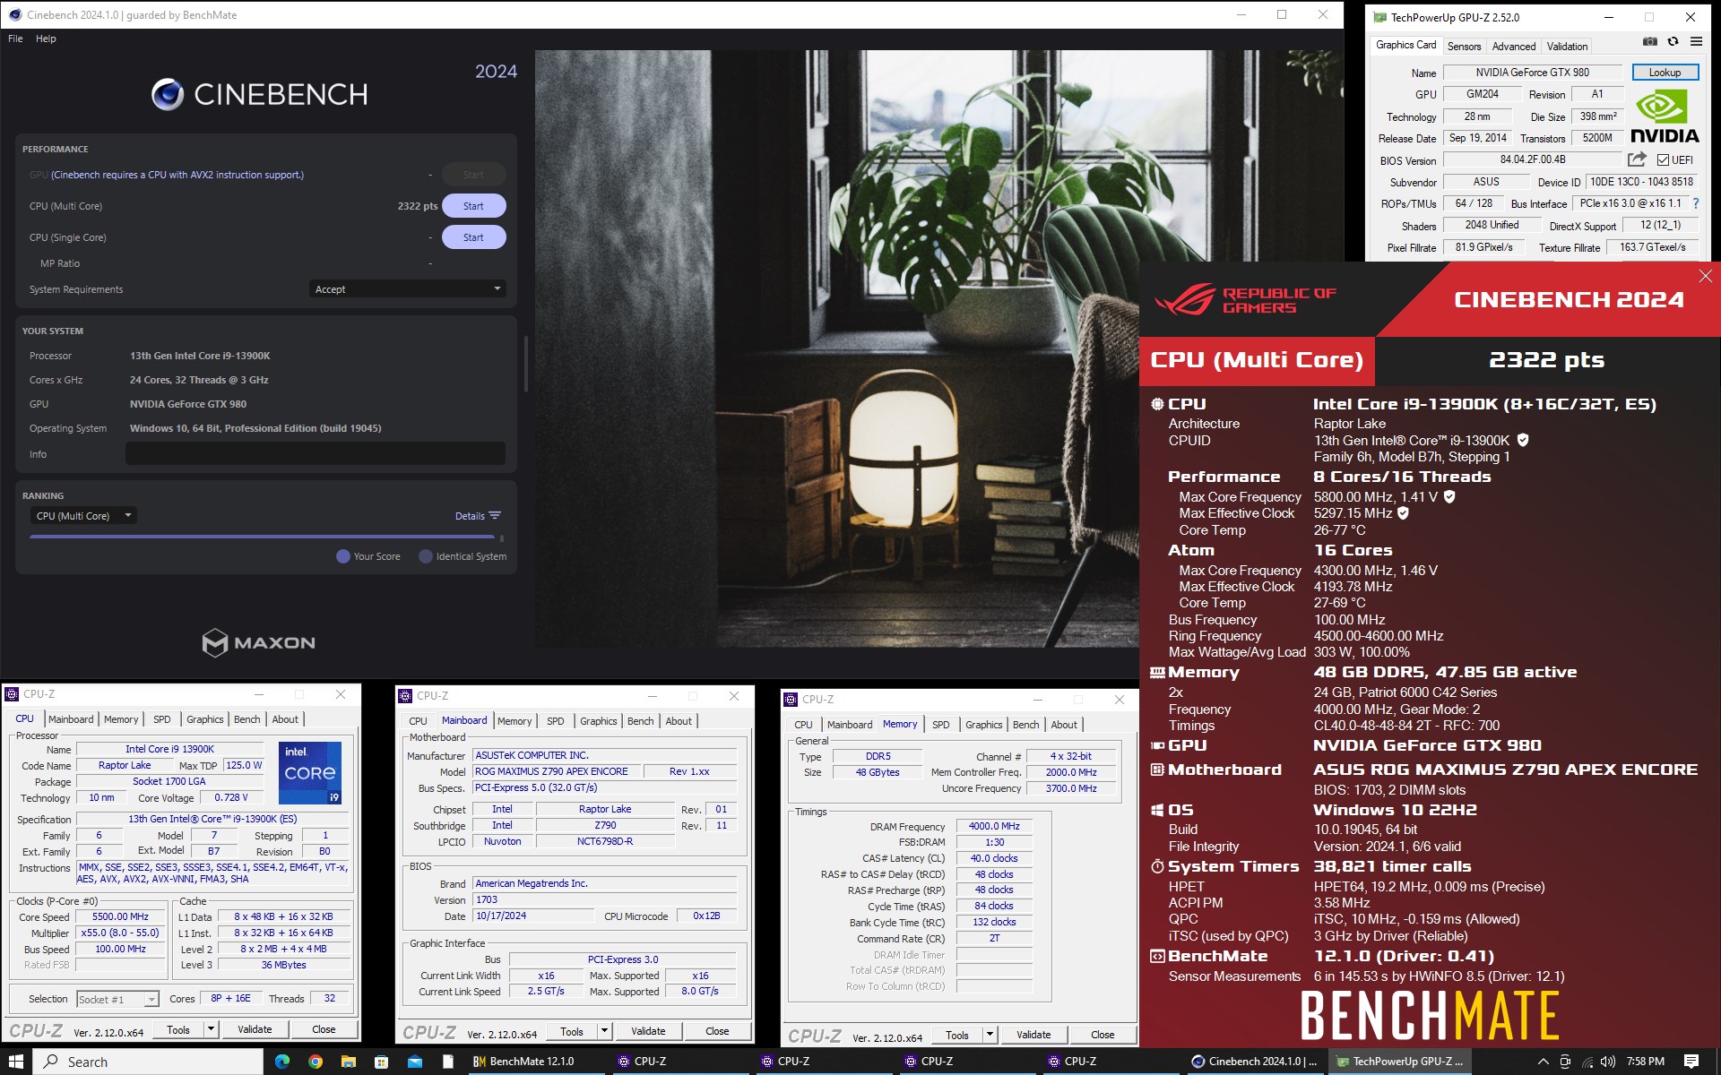
Task: Click the 7:58 PM taskbar clock
Action: [x=1645, y=1062]
